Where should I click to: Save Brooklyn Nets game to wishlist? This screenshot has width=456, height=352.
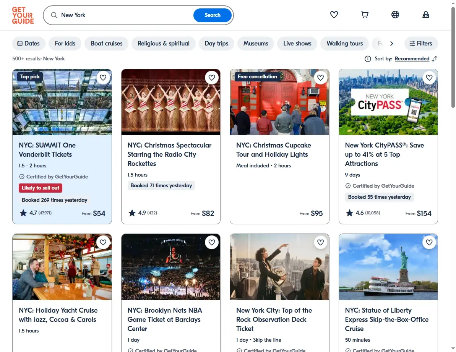click(x=212, y=242)
